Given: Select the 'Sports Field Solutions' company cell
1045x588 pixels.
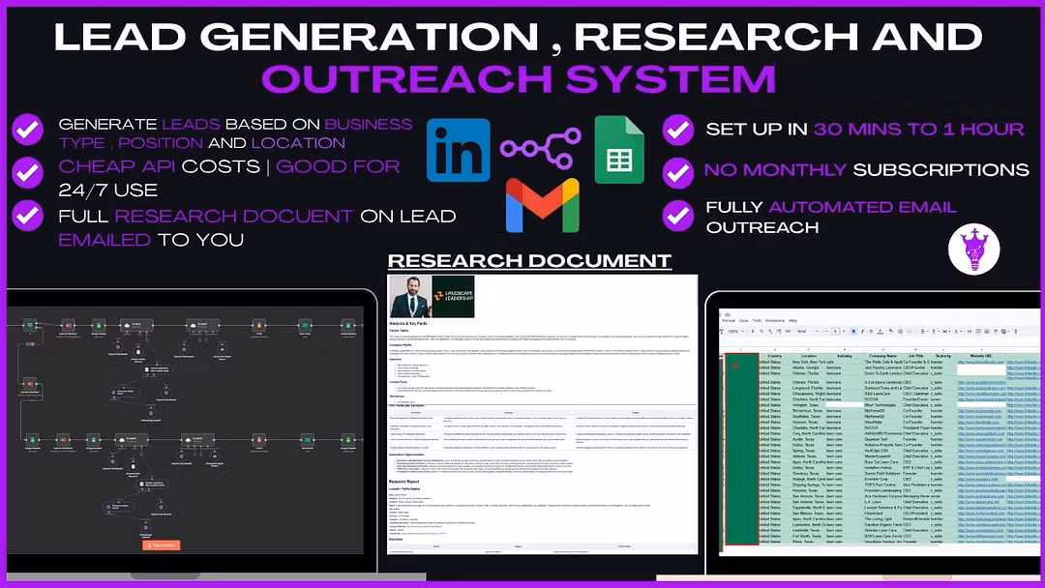Looking at the screenshot, I should pos(883,474).
